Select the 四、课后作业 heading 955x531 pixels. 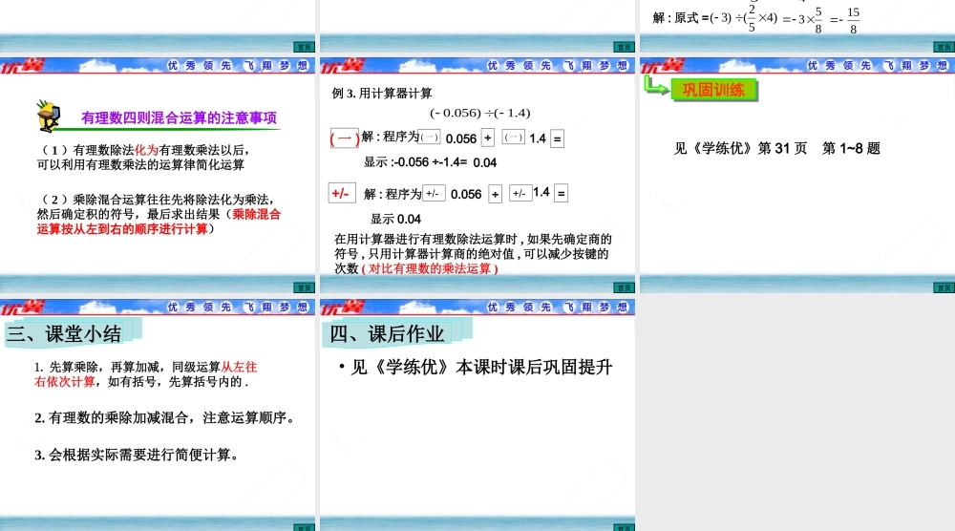coord(387,333)
